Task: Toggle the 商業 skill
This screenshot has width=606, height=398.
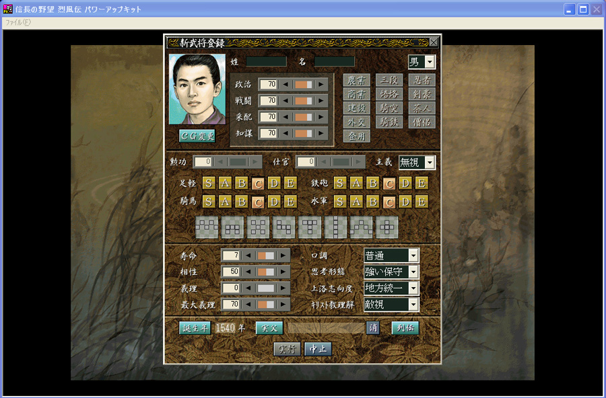Action: pos(356,94)
